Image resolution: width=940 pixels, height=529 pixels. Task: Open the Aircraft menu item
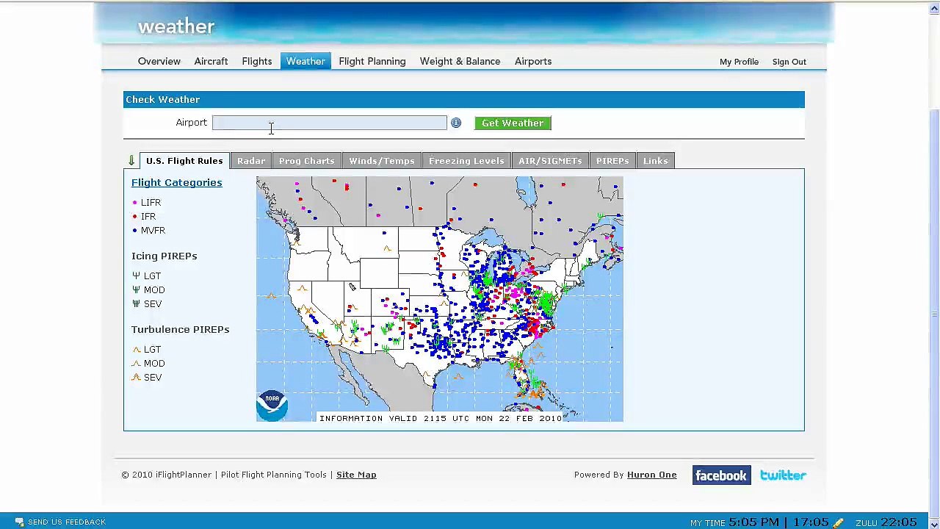(x=211, y=61)
